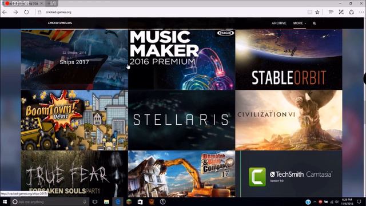The height and width of the screenshot is (206, 366).
Task: Show hidden system tray icons
Action: click(315, 202)
